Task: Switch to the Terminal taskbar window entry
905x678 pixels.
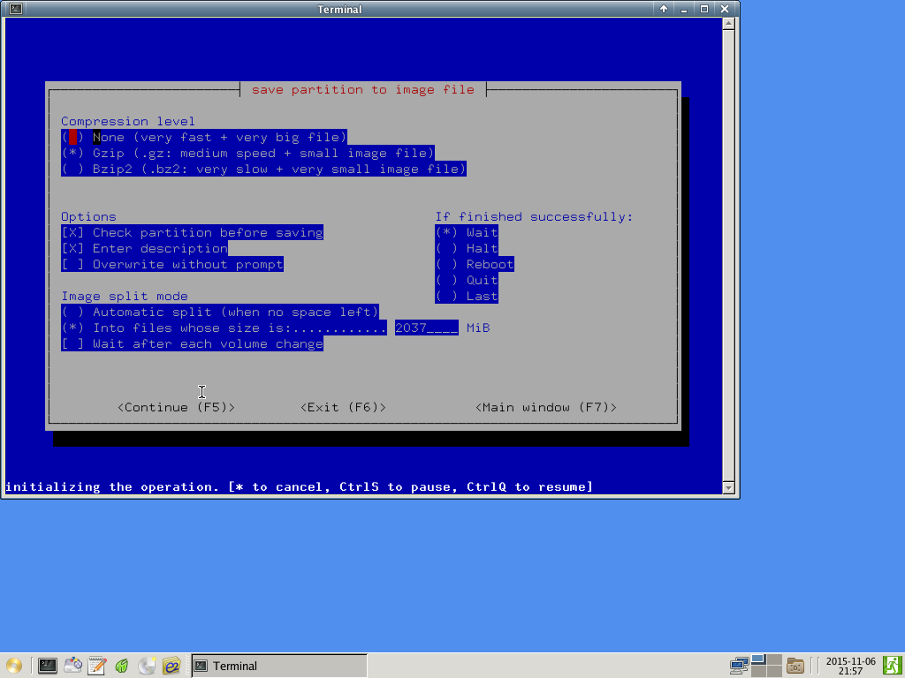Action: [x=278, y=666]
